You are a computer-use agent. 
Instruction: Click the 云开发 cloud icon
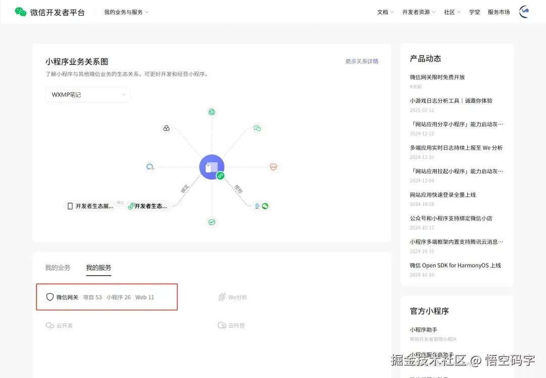[50, 326]
